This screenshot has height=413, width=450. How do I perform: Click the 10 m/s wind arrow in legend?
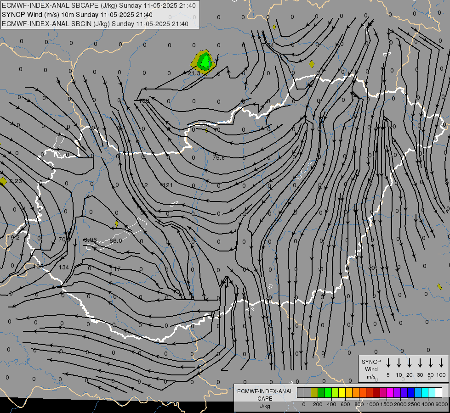coord(399,363)
